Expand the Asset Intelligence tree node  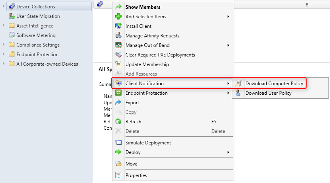coord(3,25)
